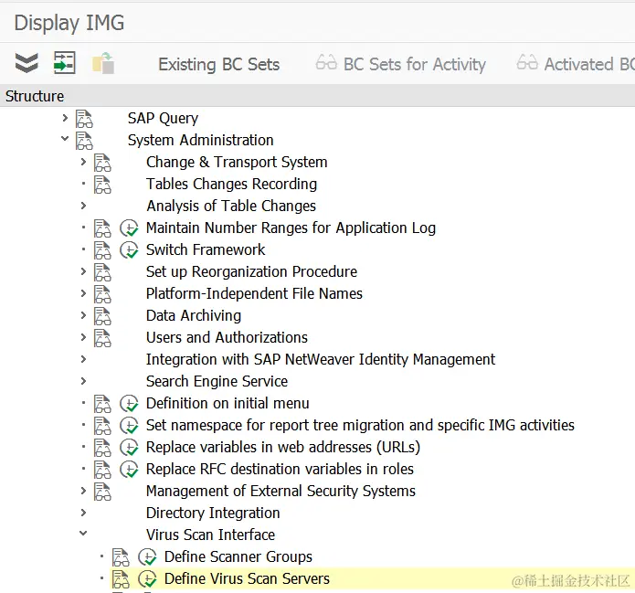
Task: Expand Search Engine Service node
Action: click(83, 381)
